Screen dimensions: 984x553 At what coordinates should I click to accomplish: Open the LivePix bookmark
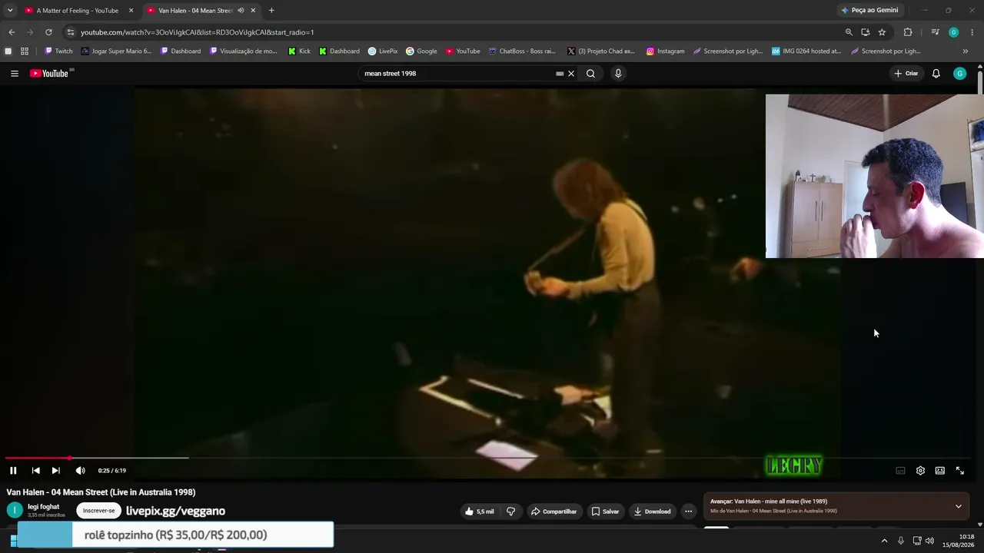(x=383, y=51)
